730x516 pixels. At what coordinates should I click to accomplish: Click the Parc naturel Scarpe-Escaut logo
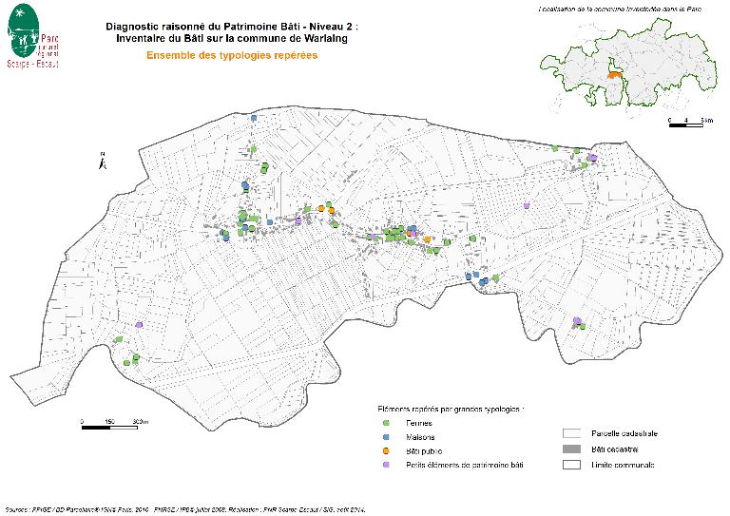click(x=33, y=36)
